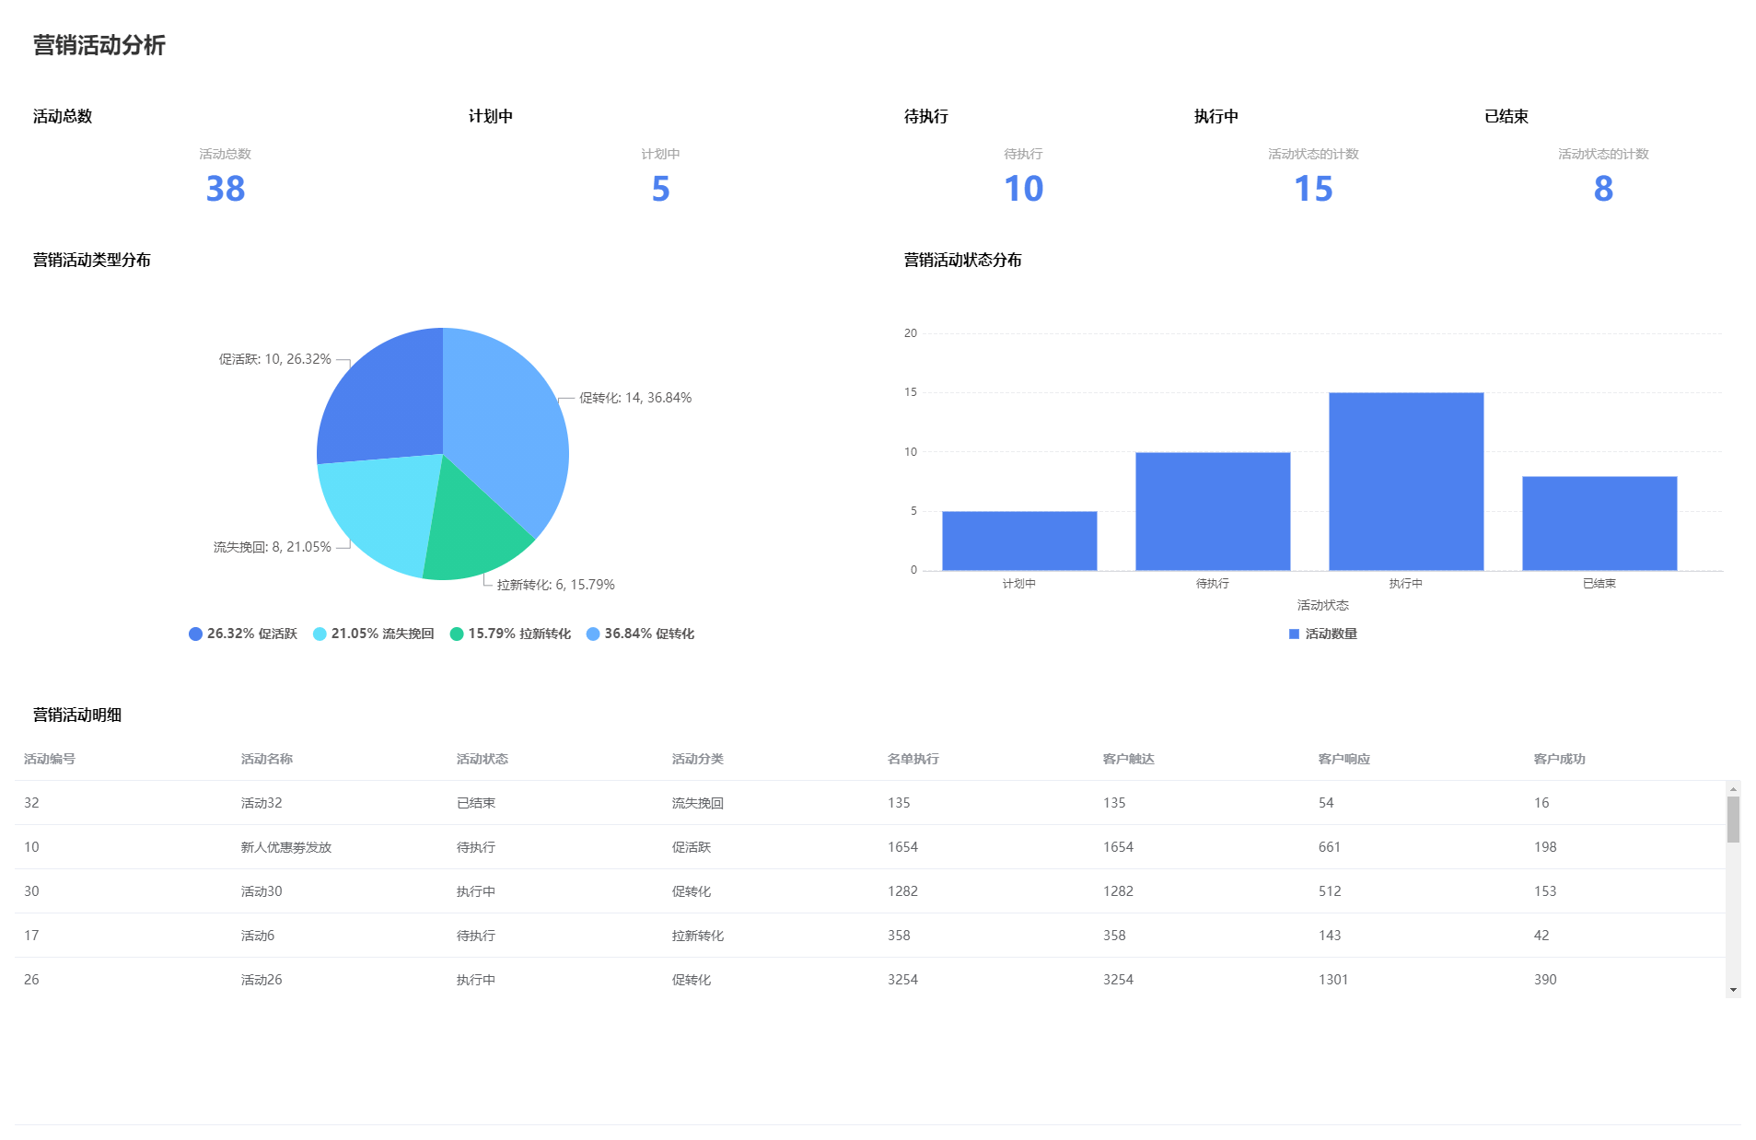Sort by 活动编号 column header
The image size is (1756, 1140).
pyautogui.click(x=50, y=759)
